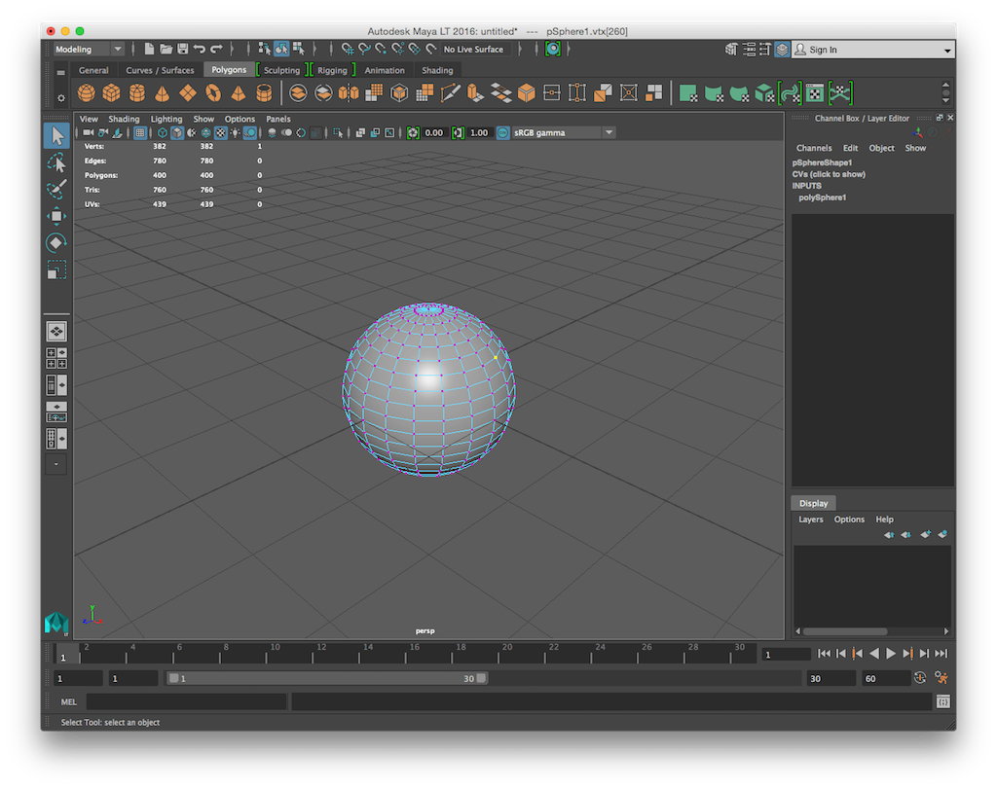Choose the Scale tool in toolbox
Viewport: 997px width, 789px height.
56,270
